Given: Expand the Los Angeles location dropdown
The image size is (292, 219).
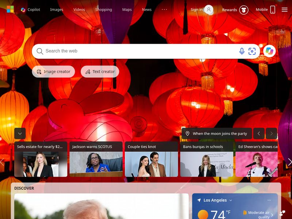Looking at the screenshot, I should [x=231, y=200].
